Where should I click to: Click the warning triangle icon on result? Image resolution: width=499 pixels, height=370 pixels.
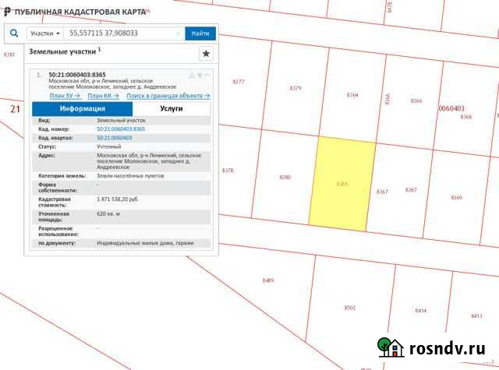click(192, 75)
